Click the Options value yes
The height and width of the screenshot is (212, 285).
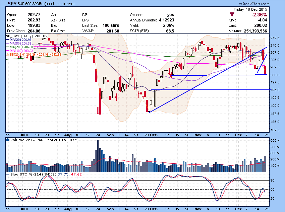click(171, 15)
